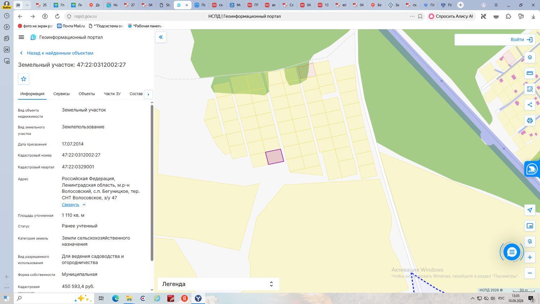The height and width of the screenshot is (304, 540).
Task: Select the ruler measurement tool
Action: 530,73
